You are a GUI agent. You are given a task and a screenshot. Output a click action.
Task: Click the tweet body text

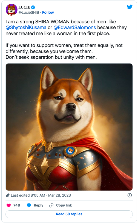(x=66, y=39)
